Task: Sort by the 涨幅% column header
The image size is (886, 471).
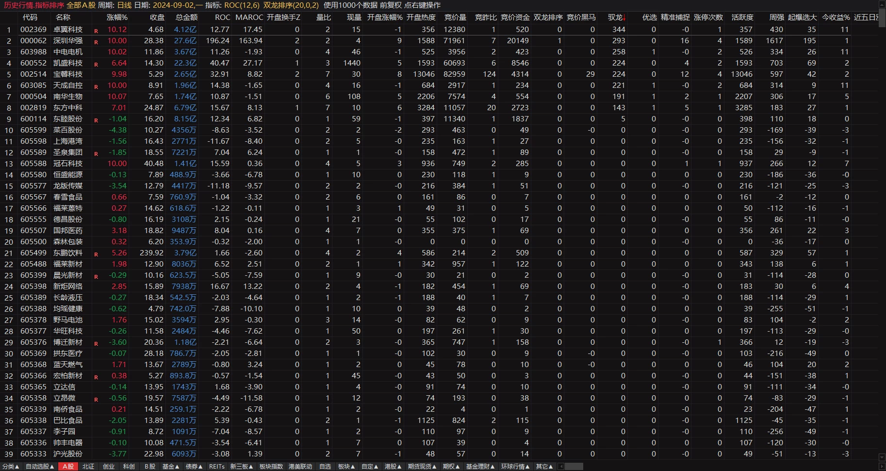Action: click(x=117, y=17)
